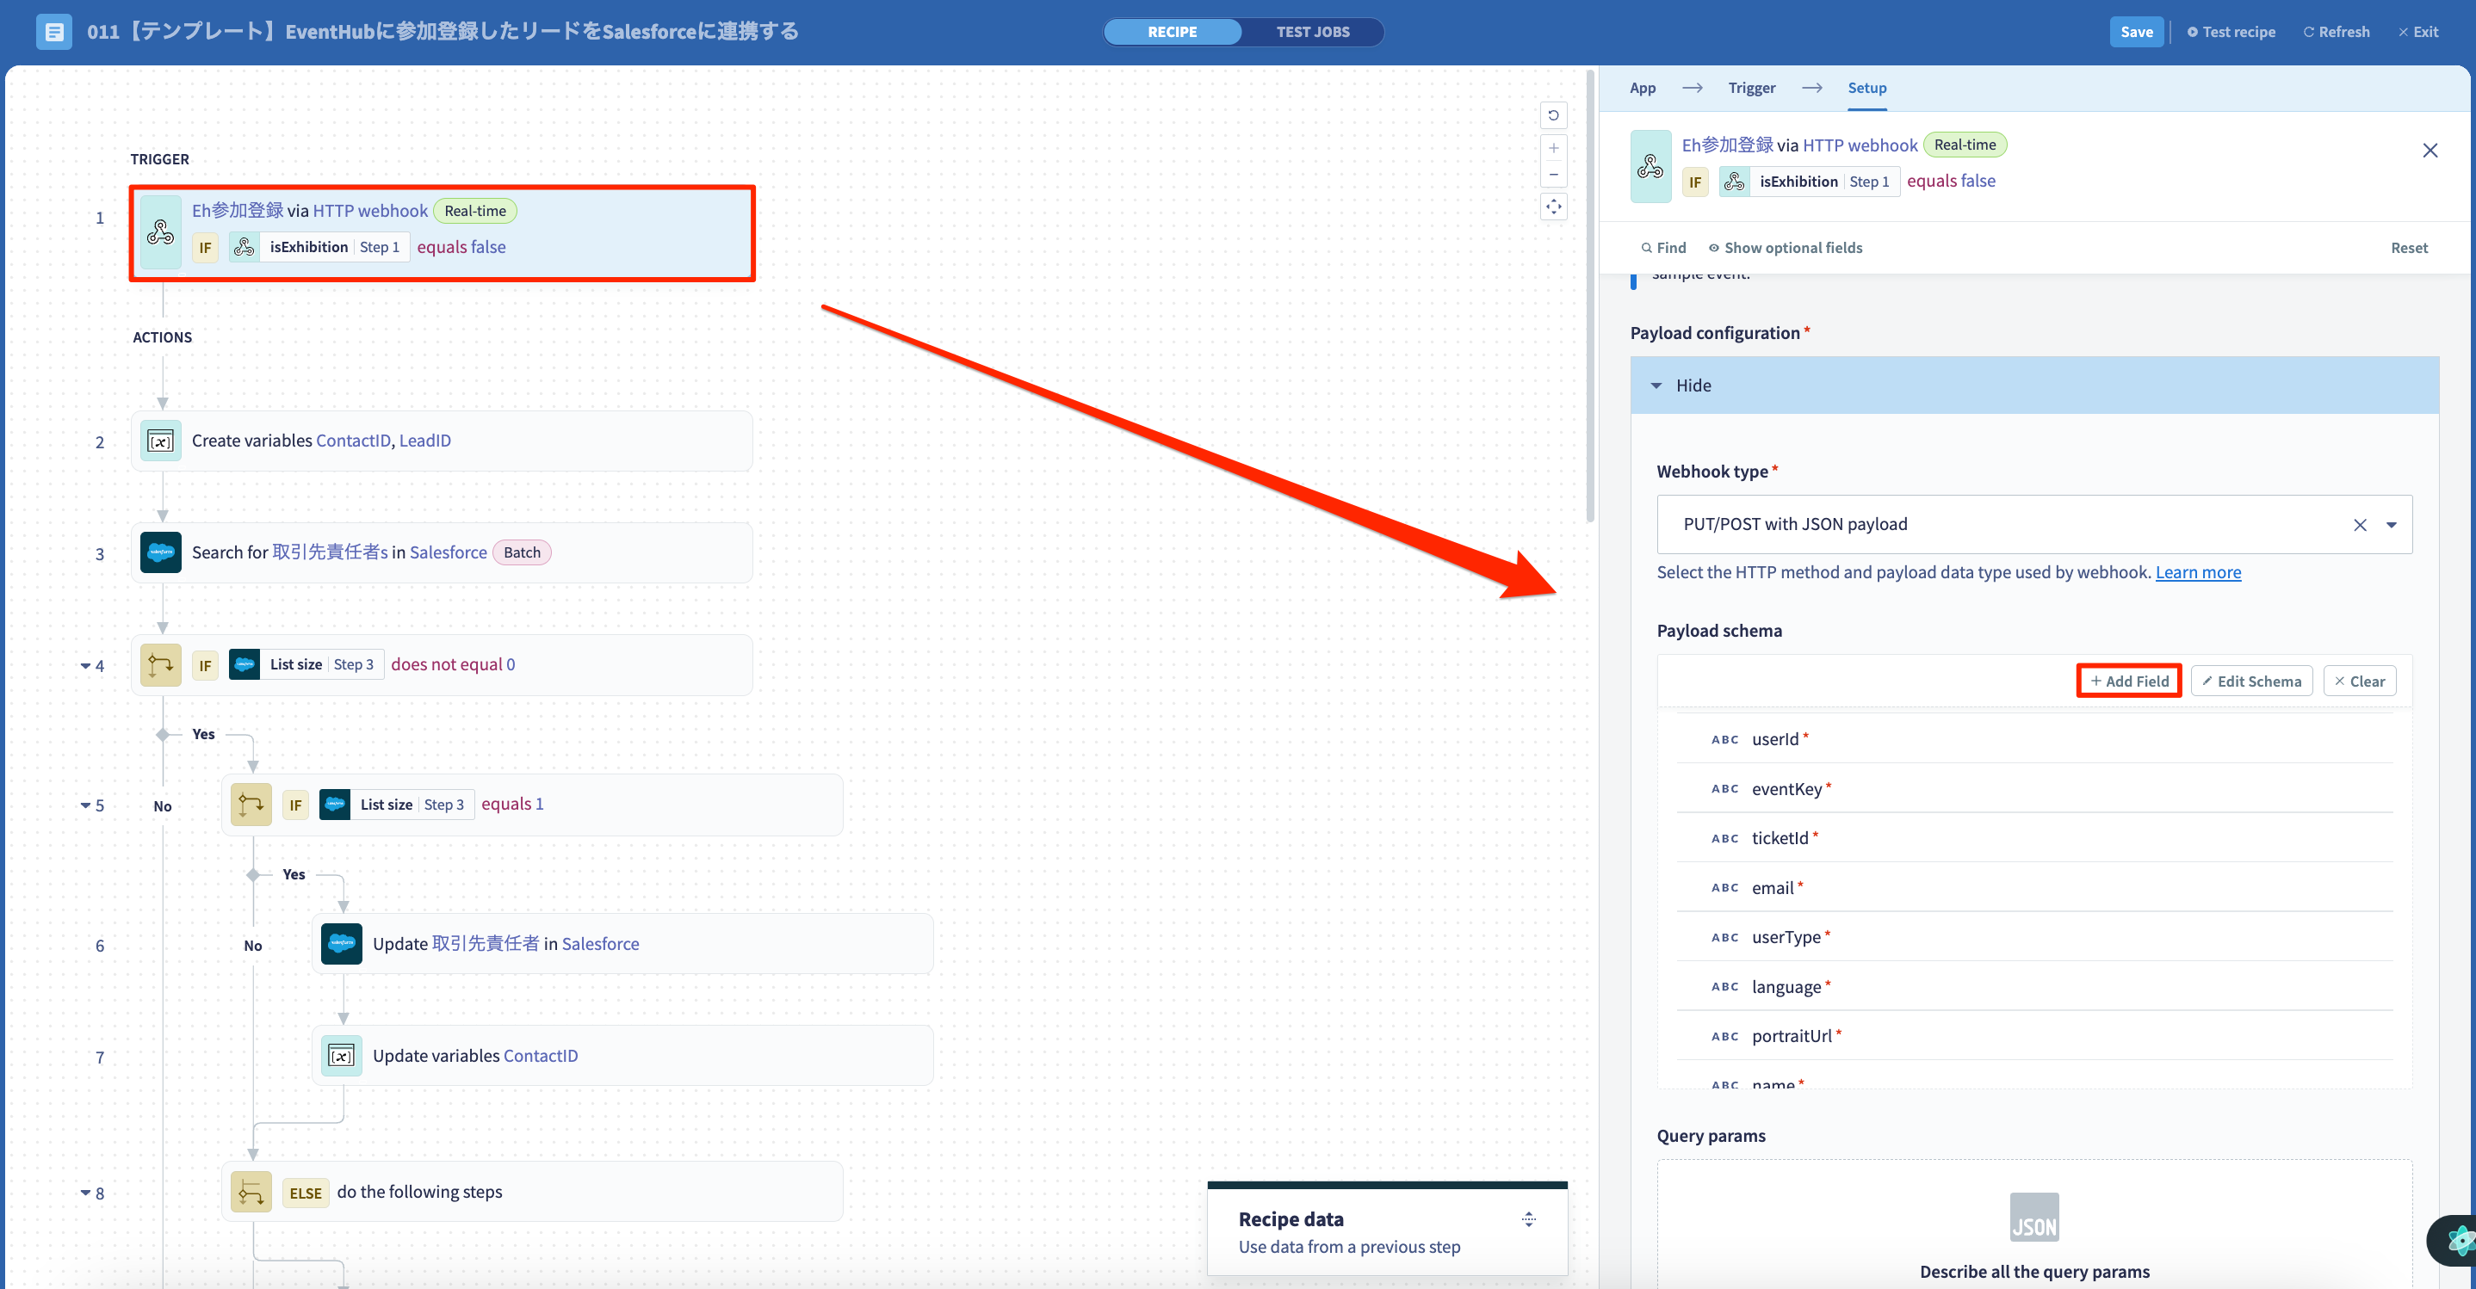Select the ELSE do the following steps row

point(531,1192)
